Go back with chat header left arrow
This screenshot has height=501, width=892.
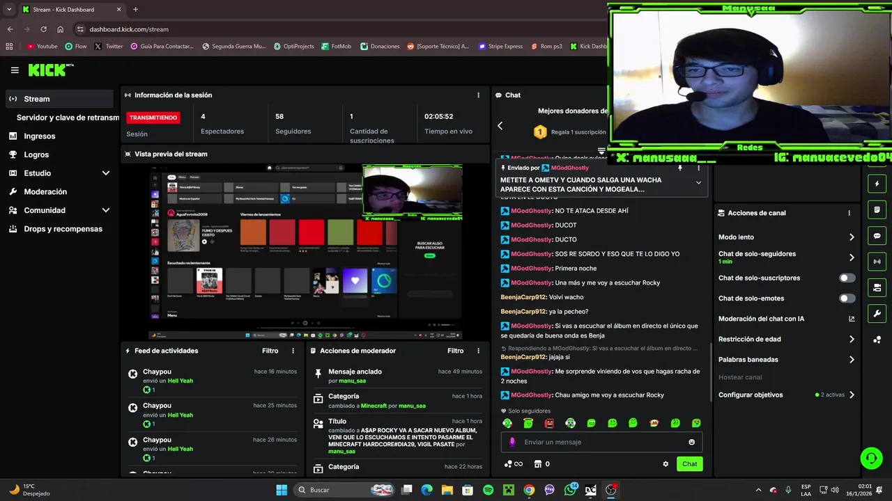click(500, 126)
